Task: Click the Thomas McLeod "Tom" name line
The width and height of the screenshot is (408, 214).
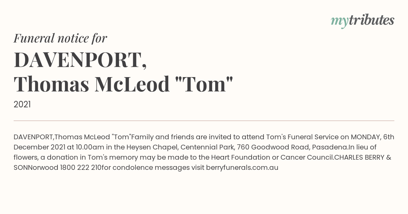Action: (x=123, y=84)
